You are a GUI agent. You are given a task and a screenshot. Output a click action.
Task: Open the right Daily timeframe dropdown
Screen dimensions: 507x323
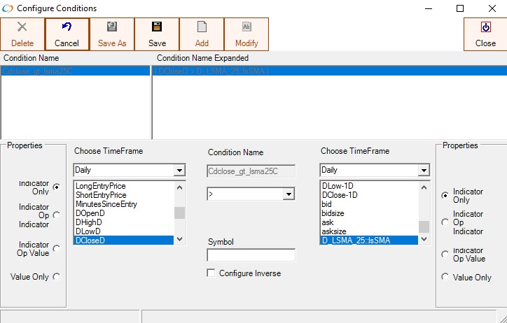(x=424, y=171)
